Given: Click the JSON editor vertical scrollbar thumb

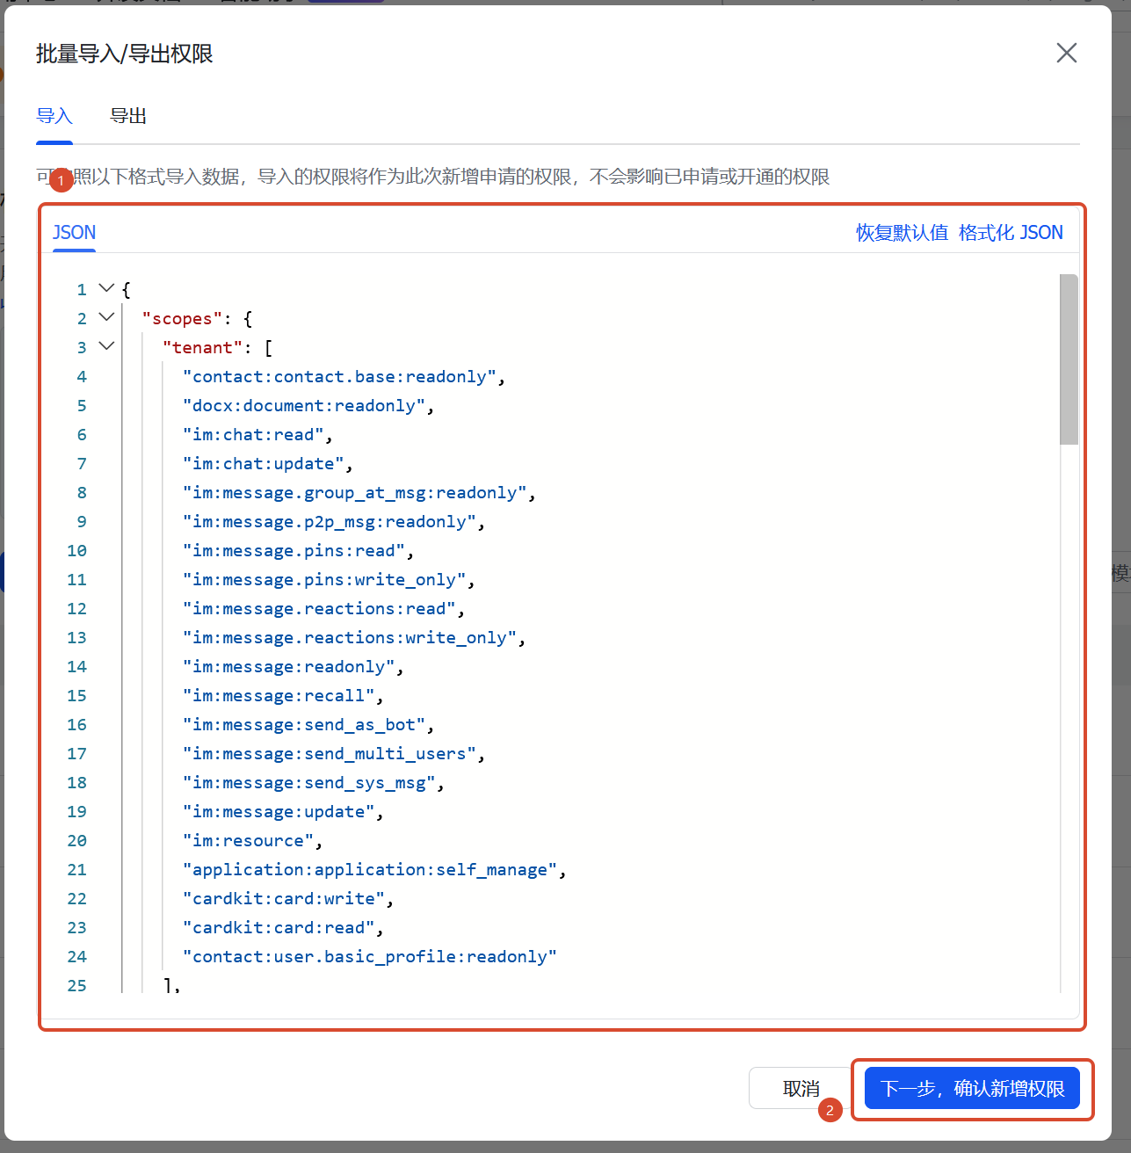Looking at the screenshot, I should 1069,359.
